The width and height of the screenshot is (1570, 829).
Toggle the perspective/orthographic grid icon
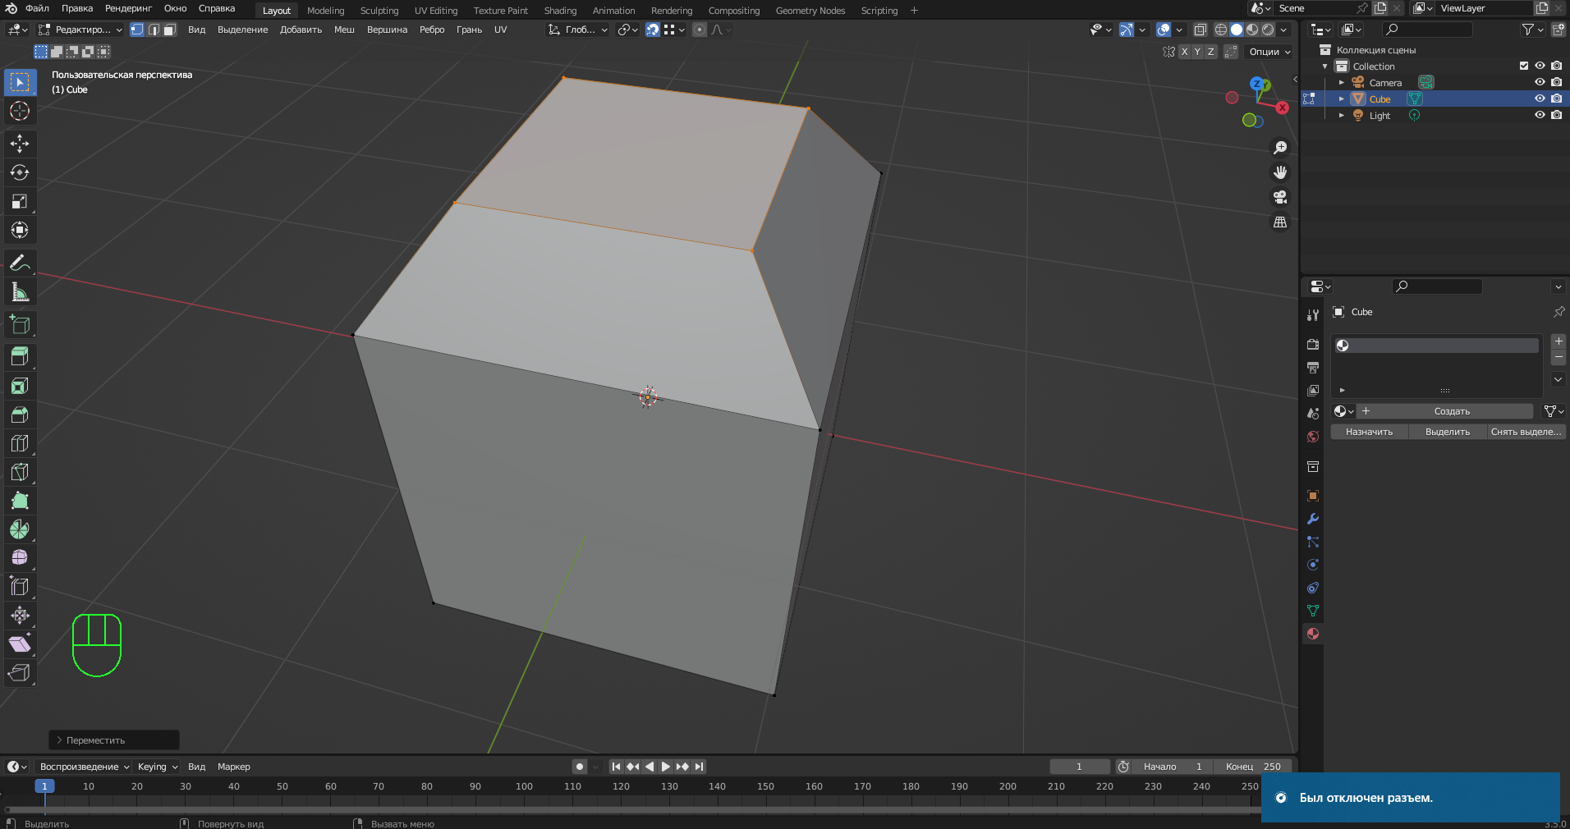pos(1279,222)
